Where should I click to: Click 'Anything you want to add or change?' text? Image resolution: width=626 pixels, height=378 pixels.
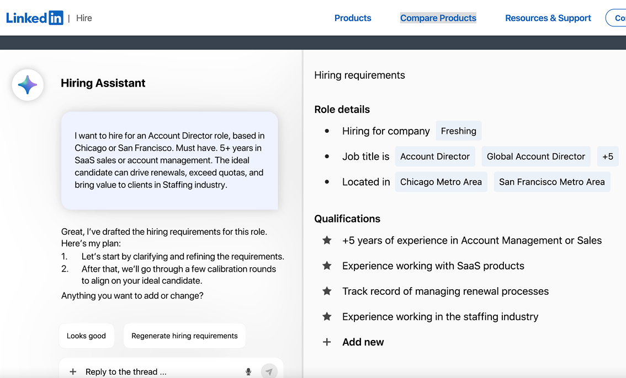pyautogui.click(x=132, y=295)
